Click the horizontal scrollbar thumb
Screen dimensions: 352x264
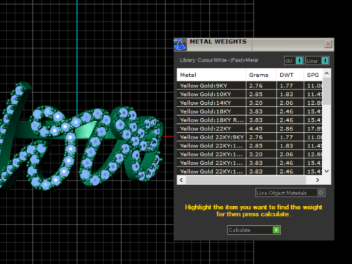click(246, 180)
